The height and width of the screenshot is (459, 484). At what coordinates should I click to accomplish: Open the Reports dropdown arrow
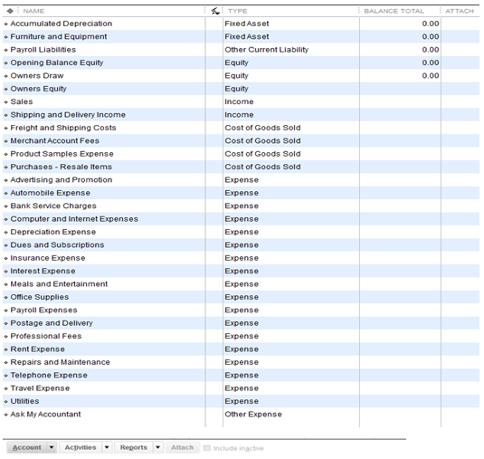tap(157, 447)
